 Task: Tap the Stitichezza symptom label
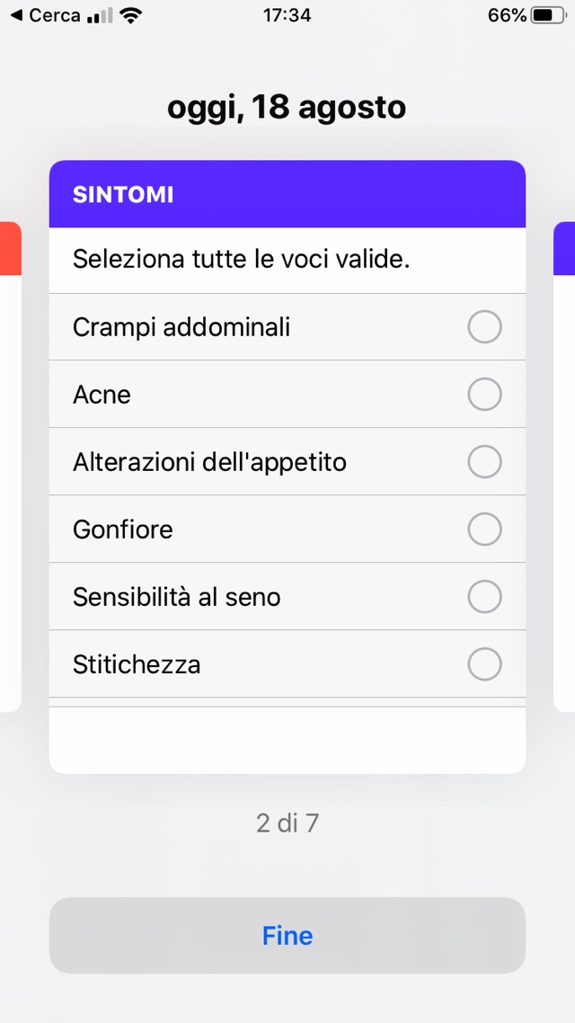[137, 664]
